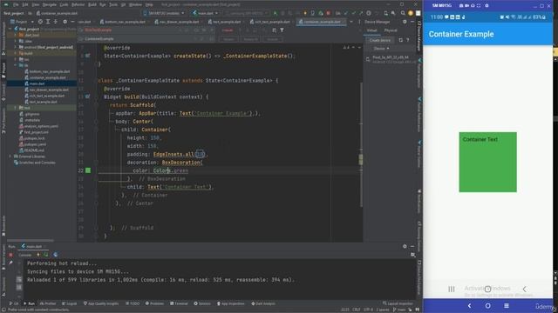The height and width of the screenshot is (313, 558).
Task: Open the Logcat tool window button
Action: [70, 303]
